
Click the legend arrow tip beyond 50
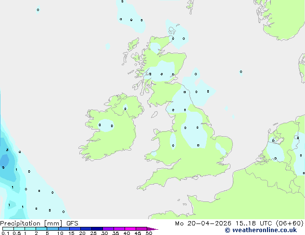[x=152, y=229]
